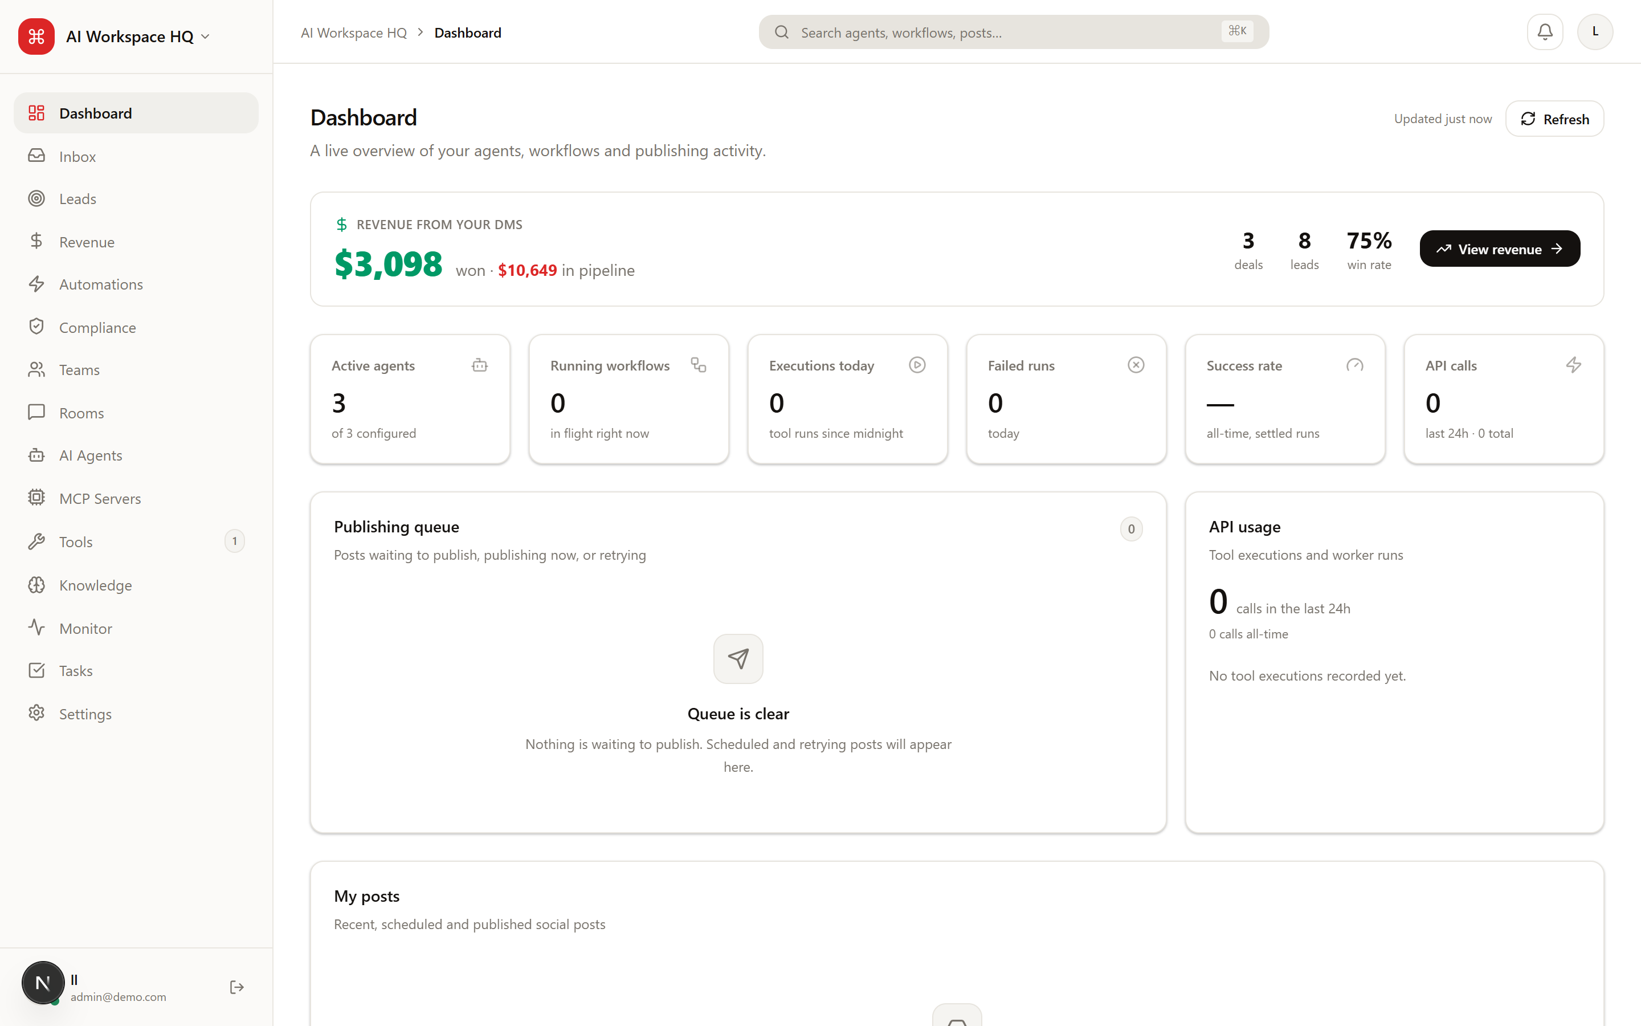This screenshot has width=1641, height=1026.
Task: Click the Updated just now label
Action: [1443, 119]
